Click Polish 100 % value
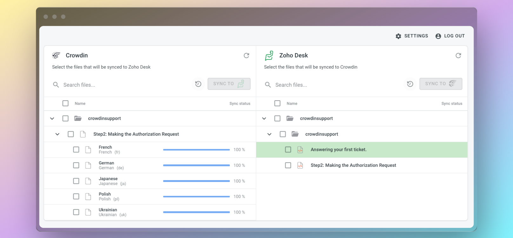Screen dimensions: 513x238 [x=239, y=197]
